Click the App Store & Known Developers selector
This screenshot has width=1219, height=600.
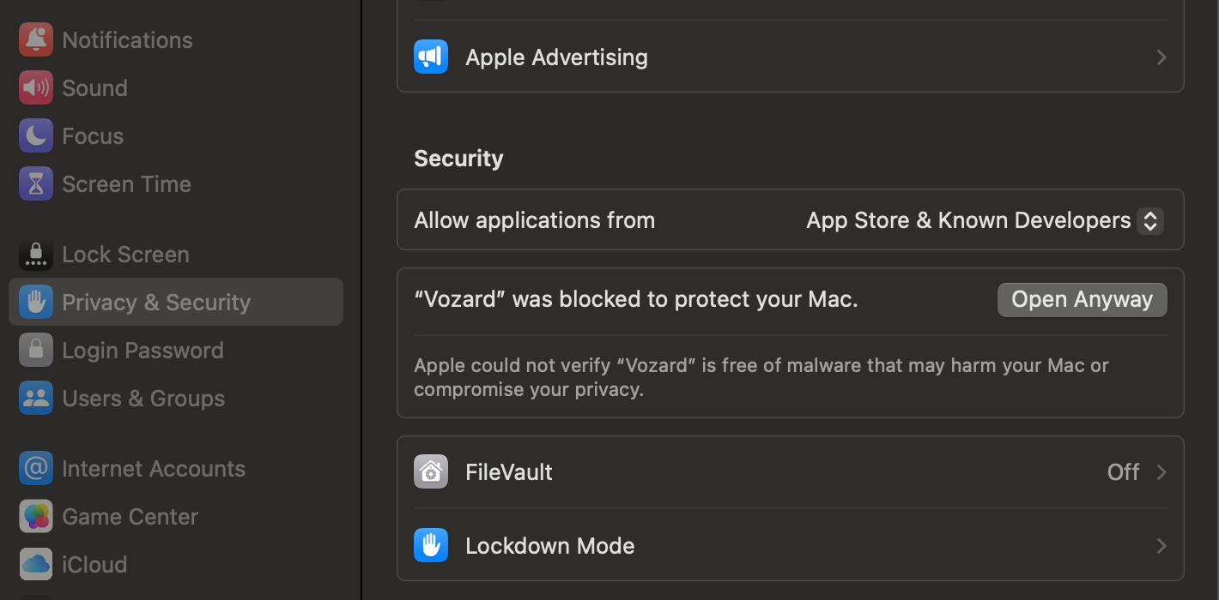(968, 220)
